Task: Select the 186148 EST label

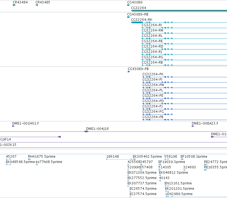Action: 113,157
